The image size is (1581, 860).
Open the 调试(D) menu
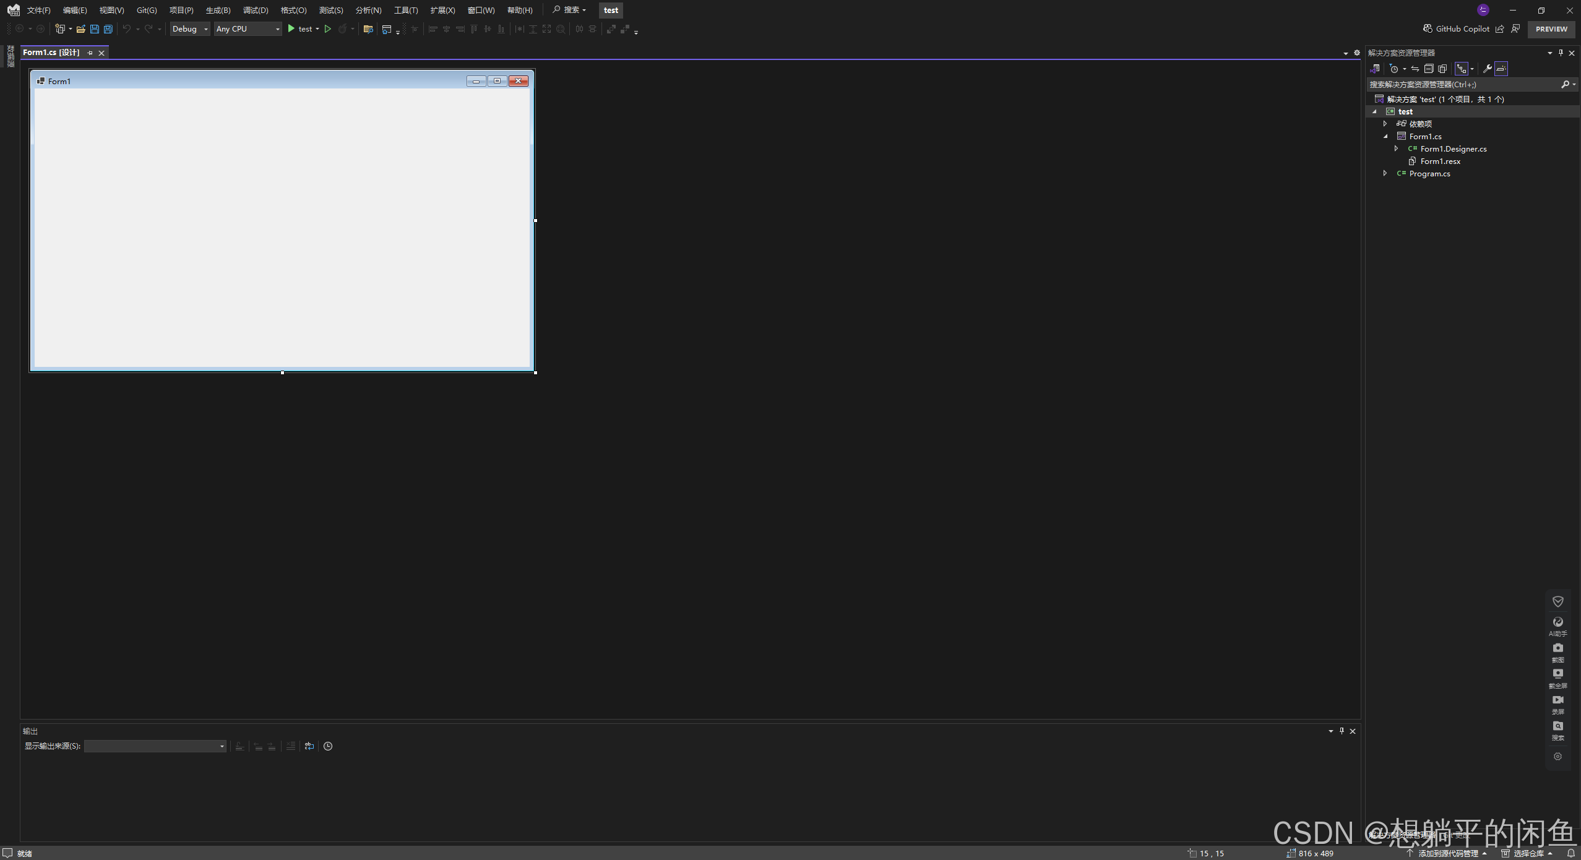[255, 11]
